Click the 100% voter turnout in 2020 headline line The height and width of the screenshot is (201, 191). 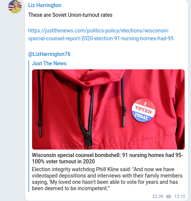click(63, 161)
